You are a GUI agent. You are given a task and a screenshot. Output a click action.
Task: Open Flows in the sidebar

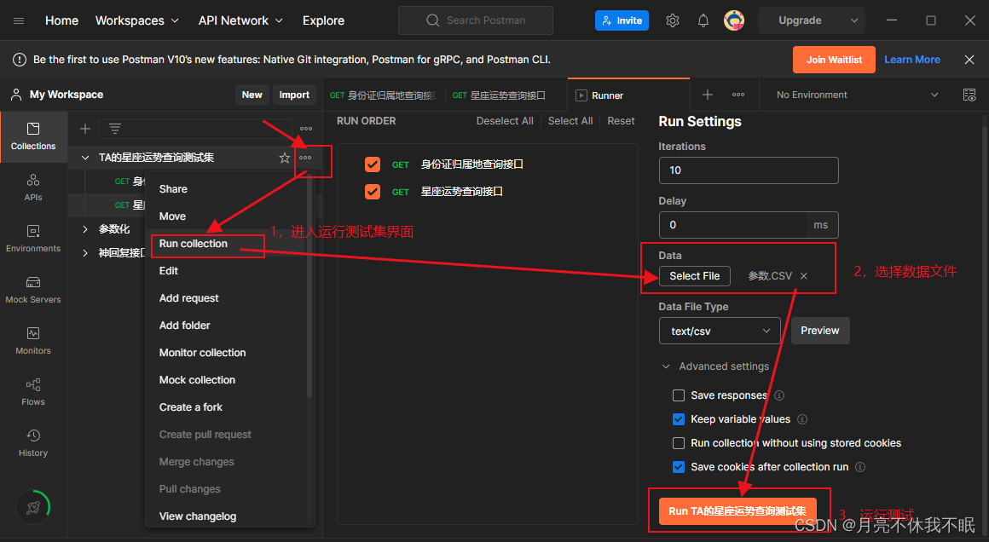coord(33,392)
